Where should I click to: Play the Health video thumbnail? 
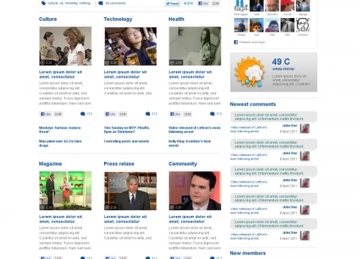[195, 46]
